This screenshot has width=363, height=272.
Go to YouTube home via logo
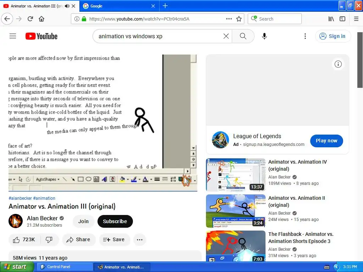pos(41,36)
